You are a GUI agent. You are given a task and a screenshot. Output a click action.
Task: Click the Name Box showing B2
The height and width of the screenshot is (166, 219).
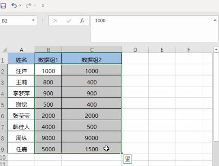(x=16, y=21)
